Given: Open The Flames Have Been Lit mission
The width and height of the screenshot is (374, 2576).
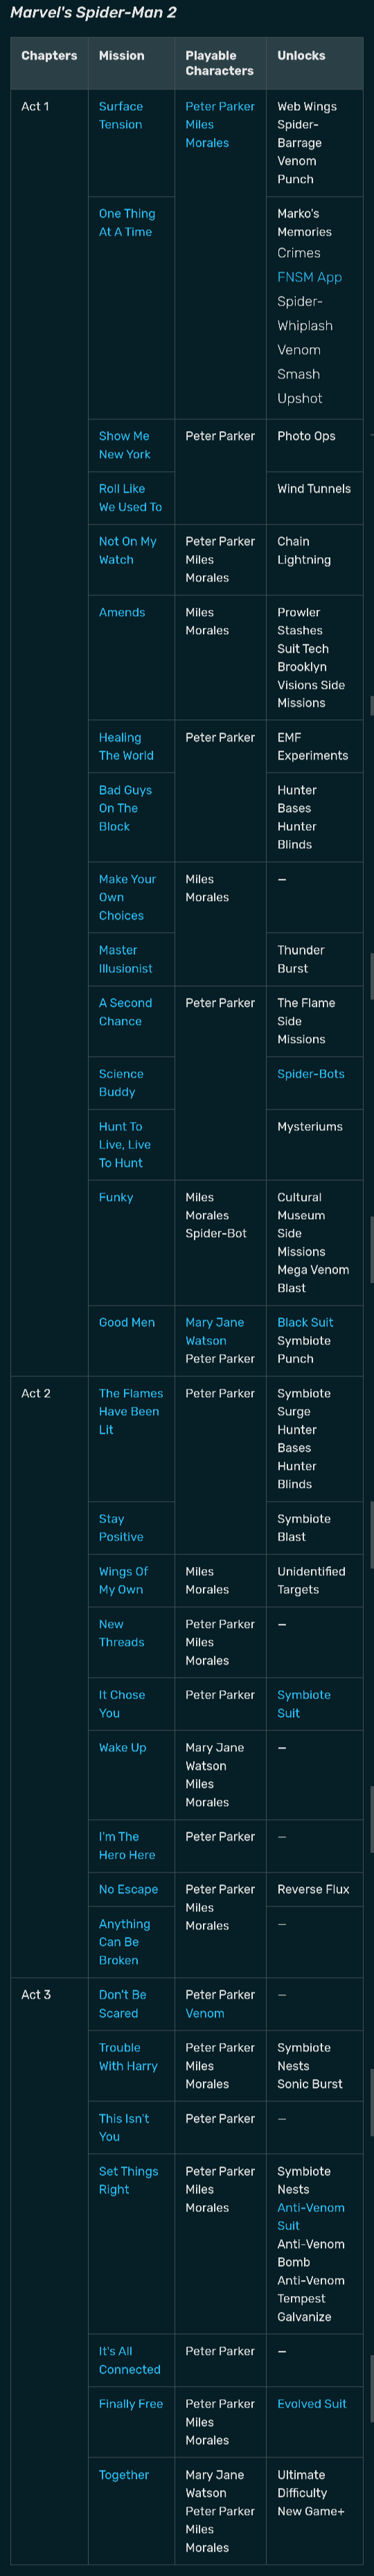Looking at the screenshot, I should tap(130, 1411).
